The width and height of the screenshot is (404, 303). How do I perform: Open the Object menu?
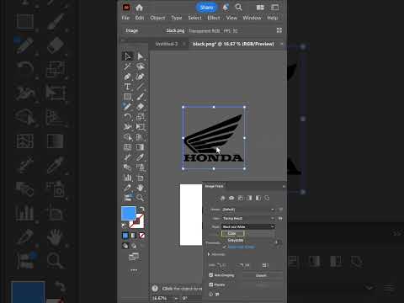coord(157,18)
